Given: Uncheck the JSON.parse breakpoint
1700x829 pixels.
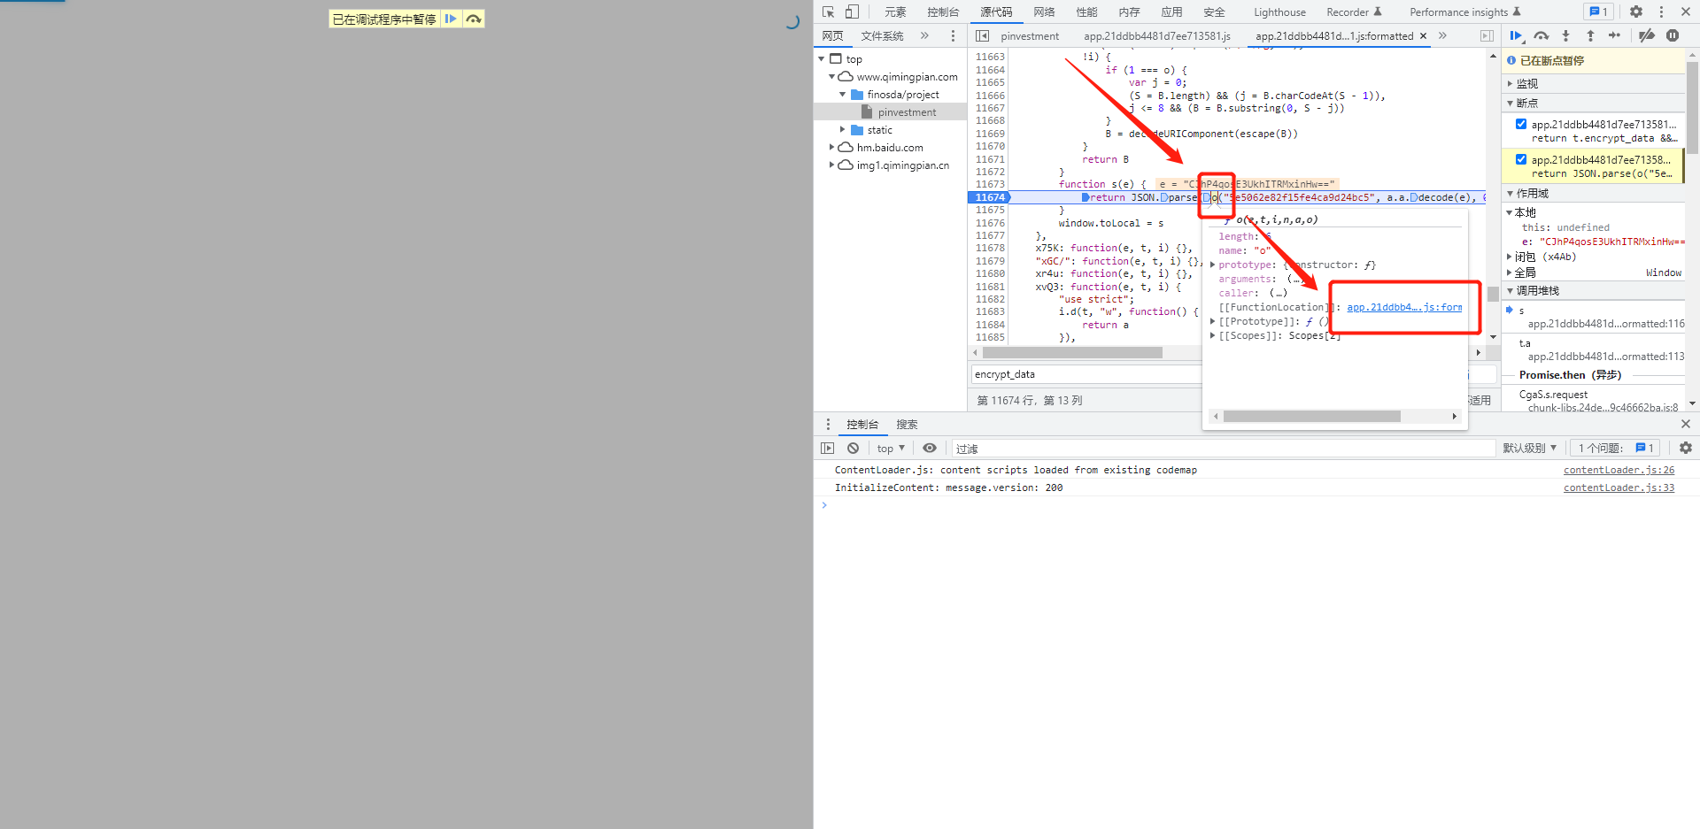Looking at the screenshot, I should 1521,160.
